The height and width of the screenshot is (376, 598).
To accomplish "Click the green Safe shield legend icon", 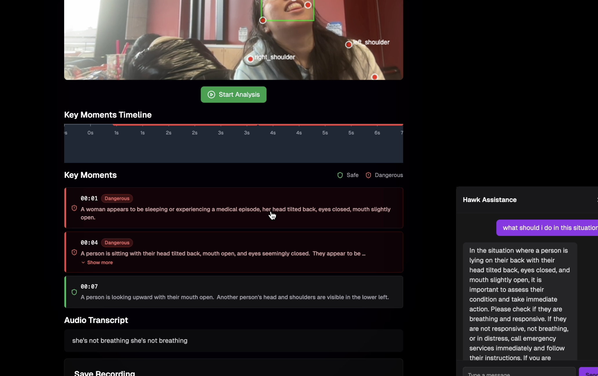I will tap(340, 175).
